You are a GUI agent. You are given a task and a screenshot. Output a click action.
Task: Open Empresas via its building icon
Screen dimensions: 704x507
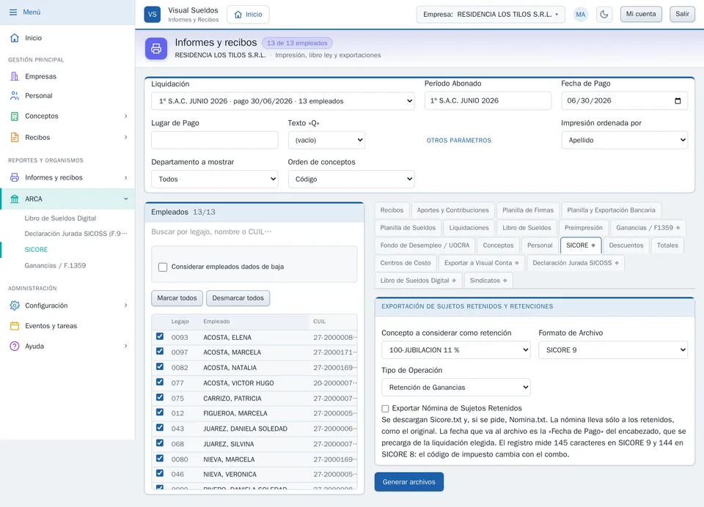click(15, 76)
